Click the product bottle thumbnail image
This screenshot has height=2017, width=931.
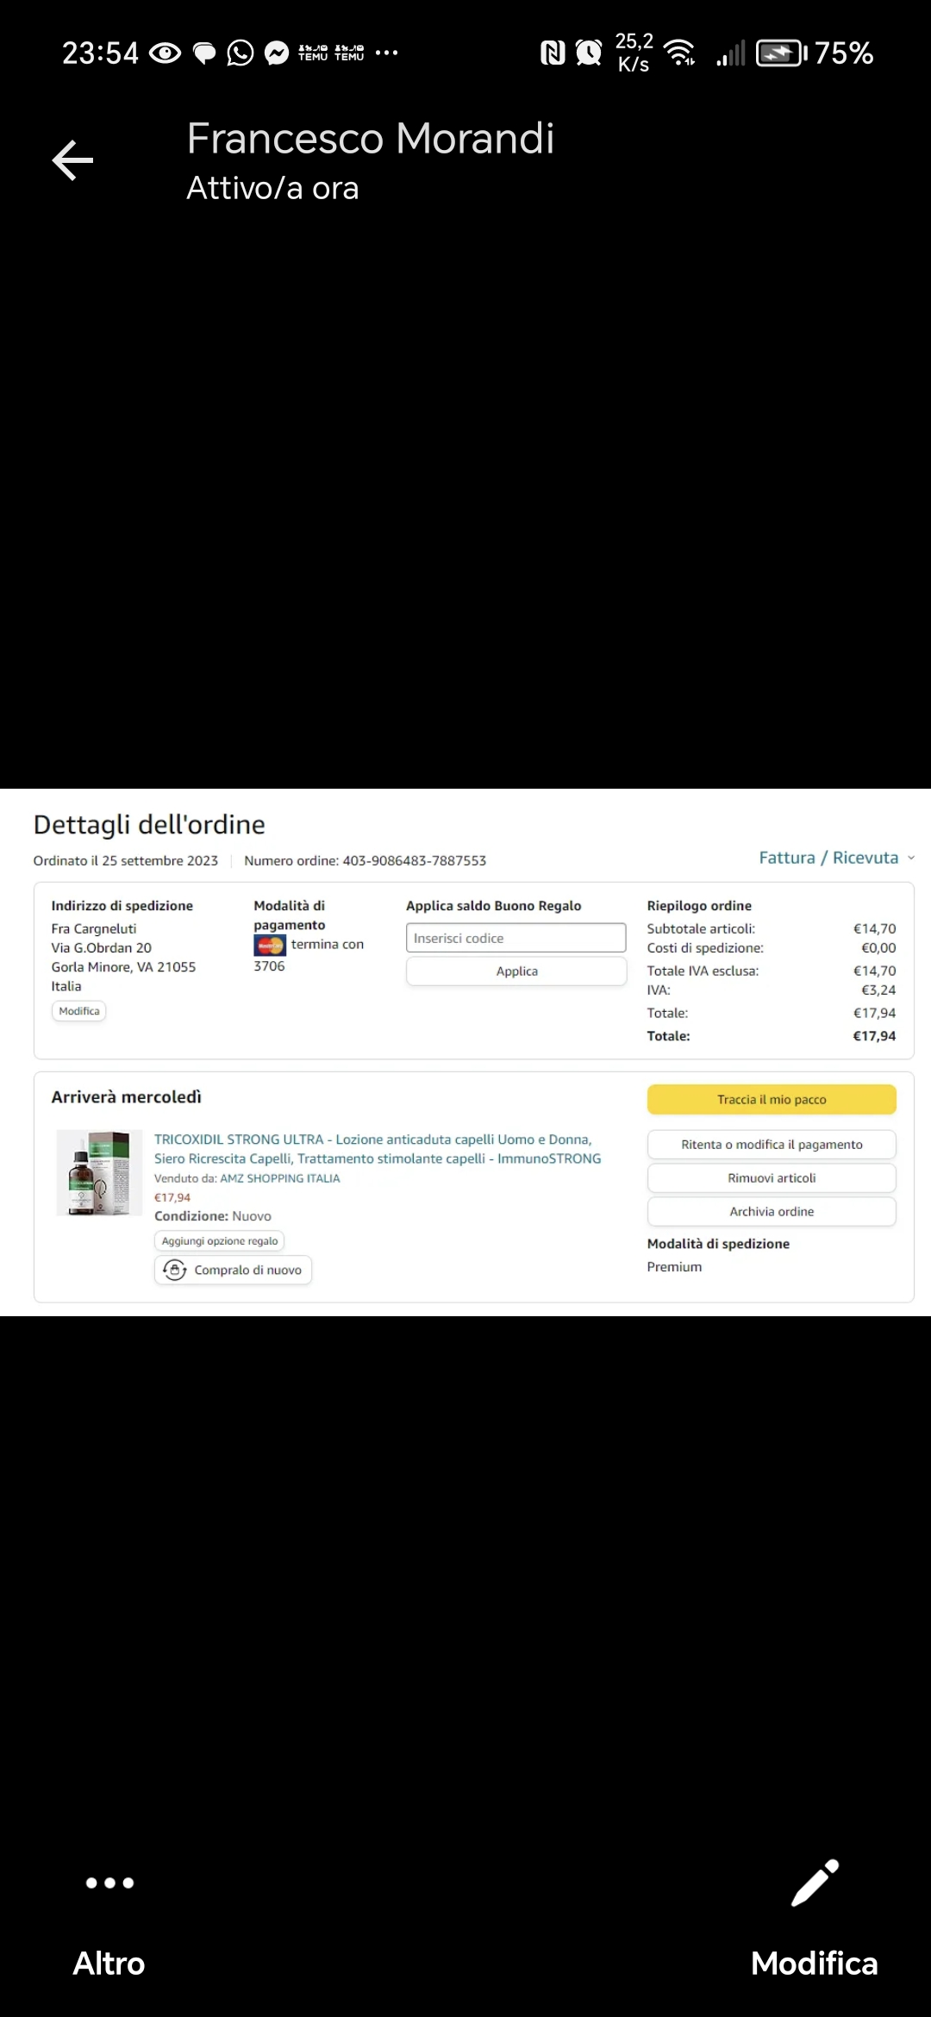99,1172
